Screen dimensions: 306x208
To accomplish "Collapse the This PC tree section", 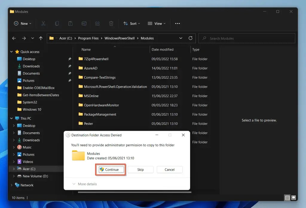I will [x=11, y=118].
